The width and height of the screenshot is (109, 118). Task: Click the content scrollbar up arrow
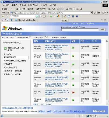(x=107, y=41)
